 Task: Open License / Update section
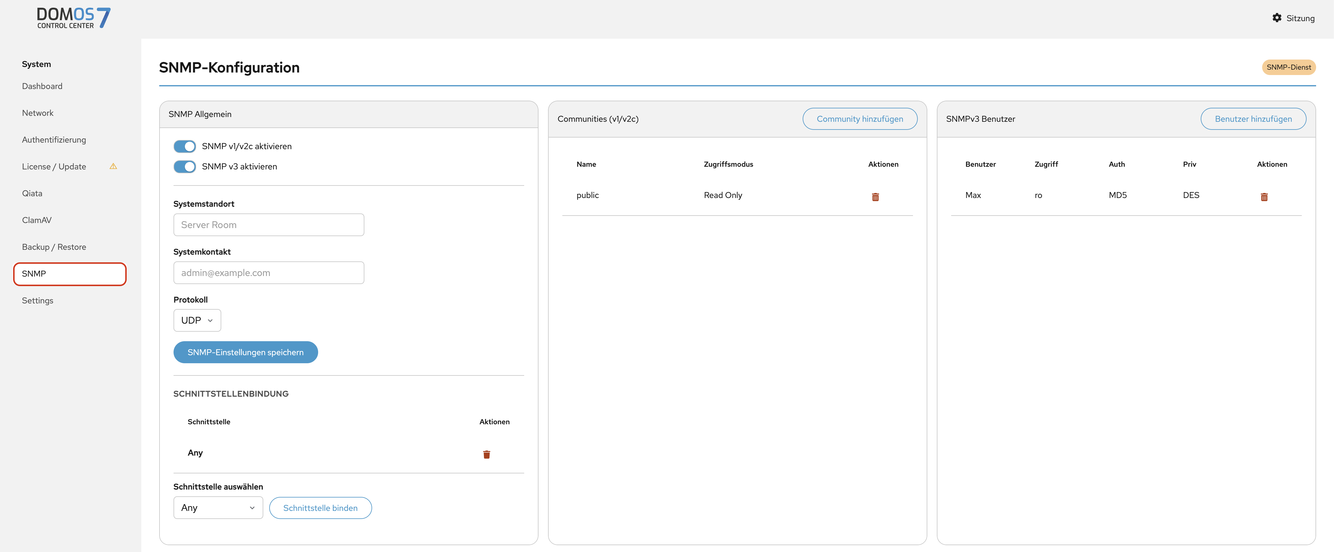[x=54, y=167]
